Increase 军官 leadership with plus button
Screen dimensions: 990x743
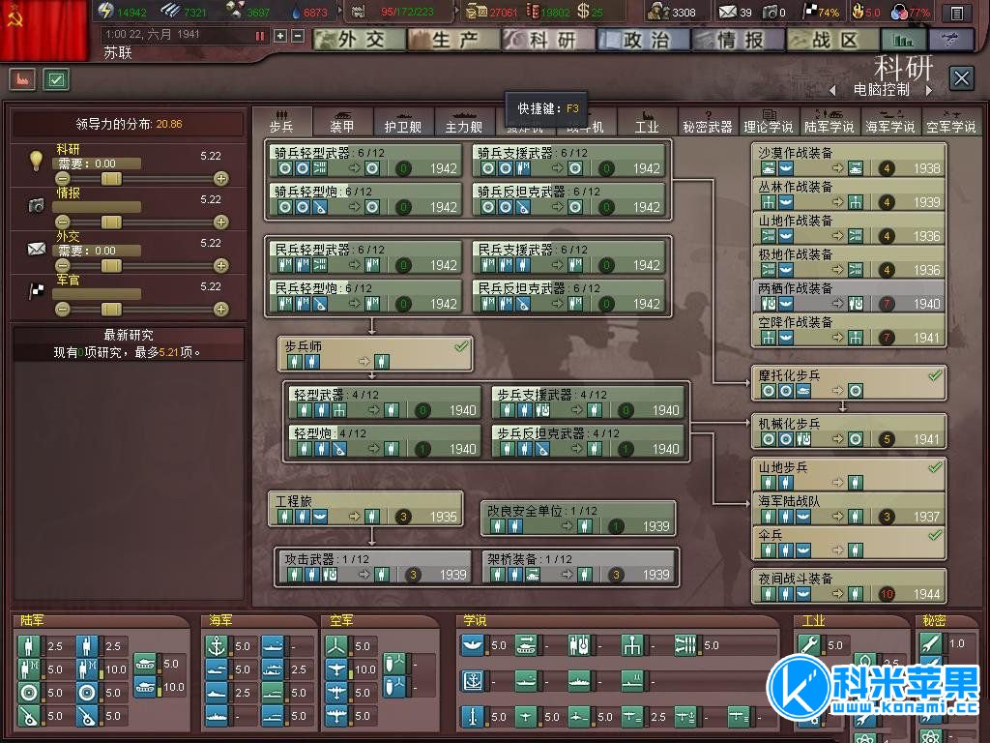point(220,309)
